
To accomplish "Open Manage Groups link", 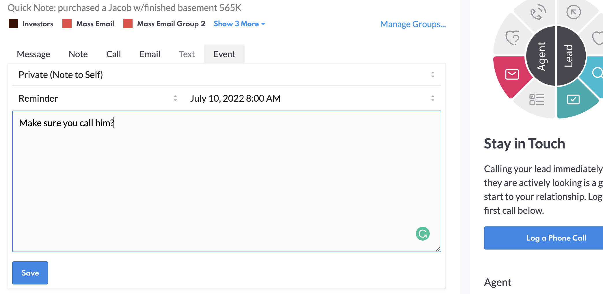I will [413, 24].
